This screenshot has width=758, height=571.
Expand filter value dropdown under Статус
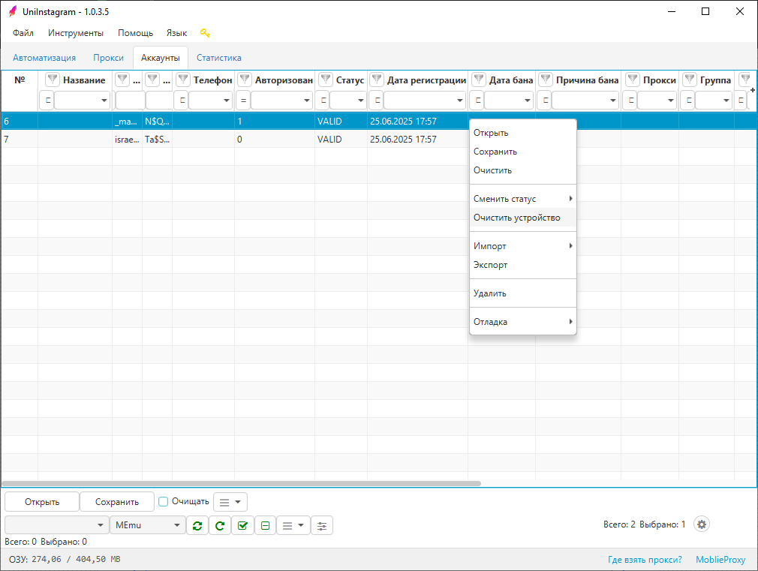361,101
